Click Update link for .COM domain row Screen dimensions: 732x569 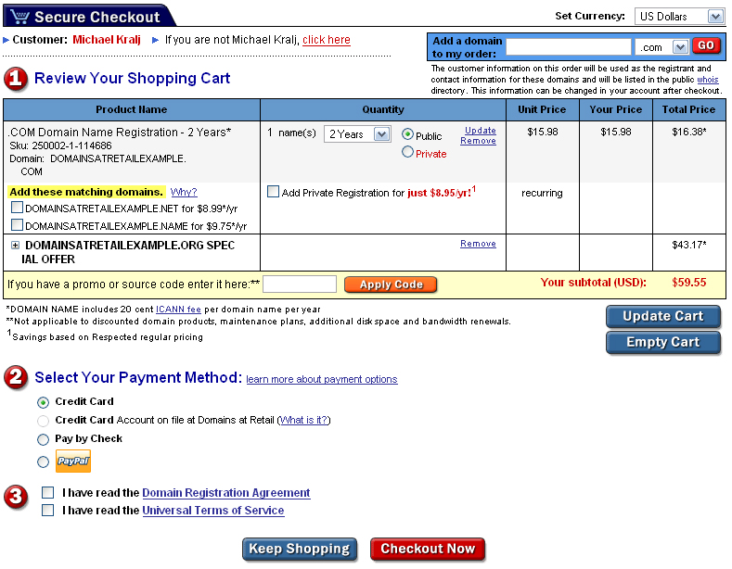coord(481,131)
